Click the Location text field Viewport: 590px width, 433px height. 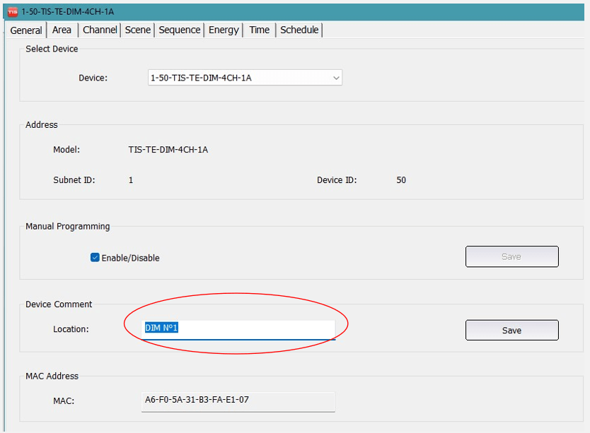pyautogui.click(x=238, y=329)
